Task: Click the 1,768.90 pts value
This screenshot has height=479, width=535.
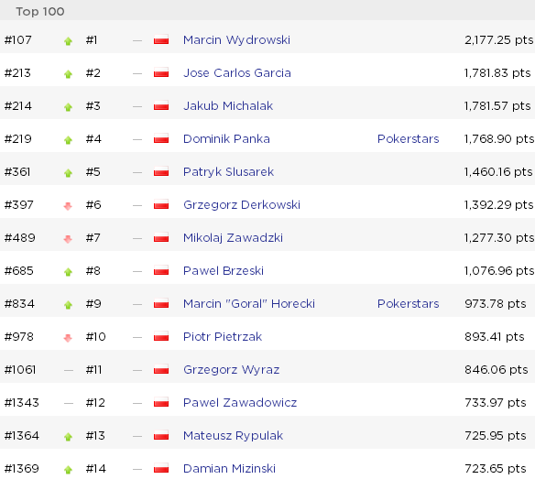Action: (499, 139)
